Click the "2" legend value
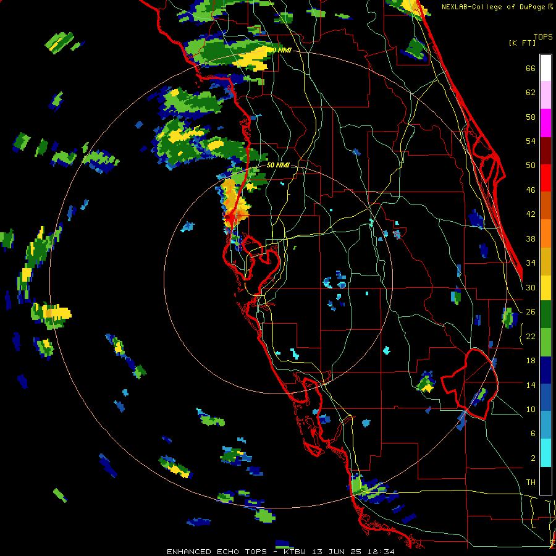The width and height of the screenshot is (556, 556). tap(533, 458)
